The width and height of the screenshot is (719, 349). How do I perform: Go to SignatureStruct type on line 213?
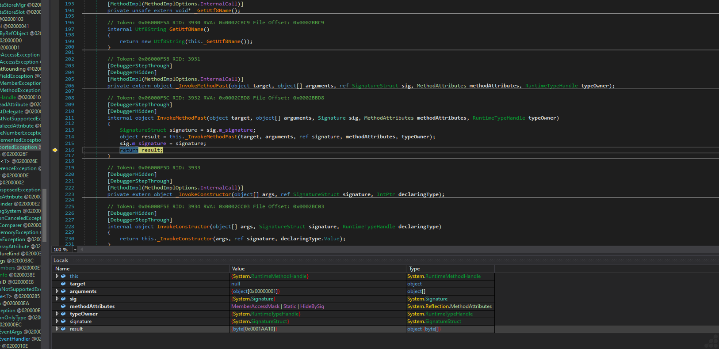pos(143,130)
